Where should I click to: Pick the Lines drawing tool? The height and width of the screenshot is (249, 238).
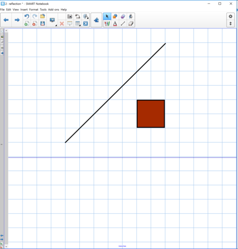(123, 23)
